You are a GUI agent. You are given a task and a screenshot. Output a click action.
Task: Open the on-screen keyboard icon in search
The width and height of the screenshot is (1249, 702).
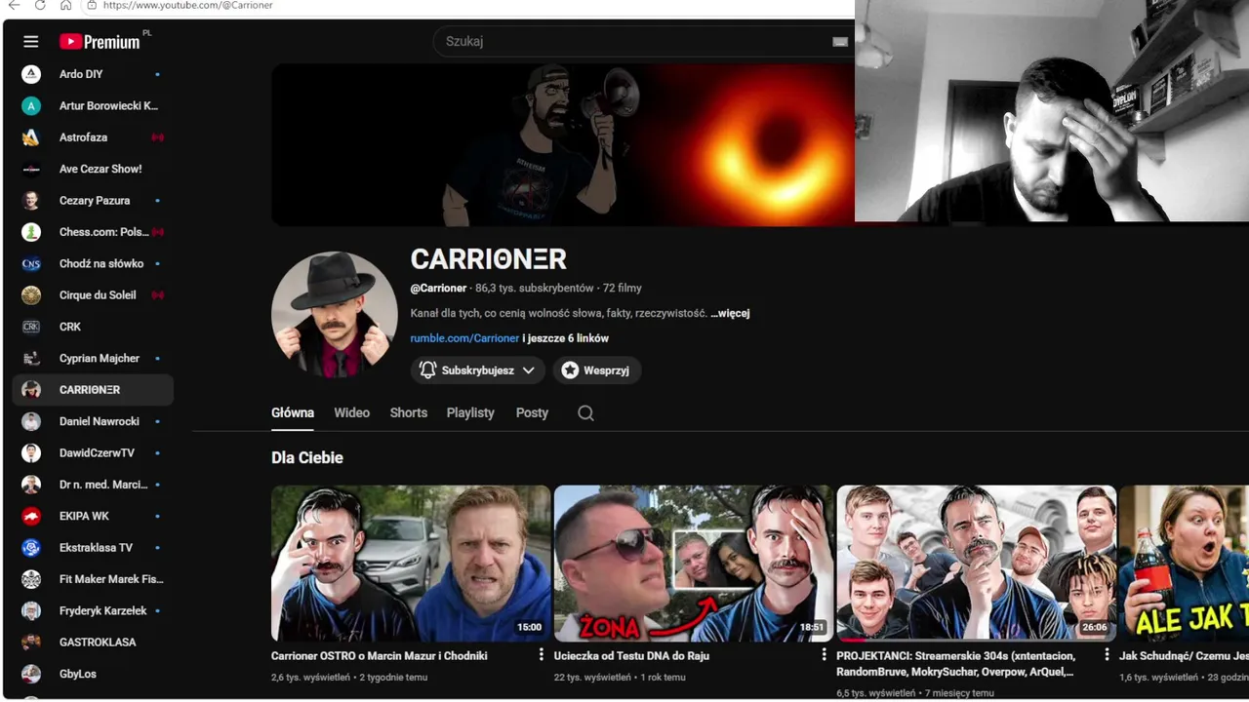(x=839, y=42)
